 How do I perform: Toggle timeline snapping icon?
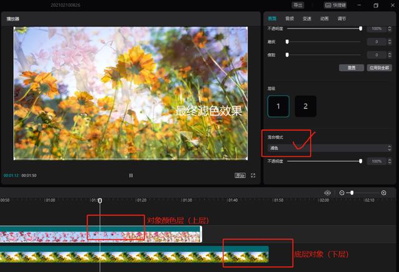328,193
